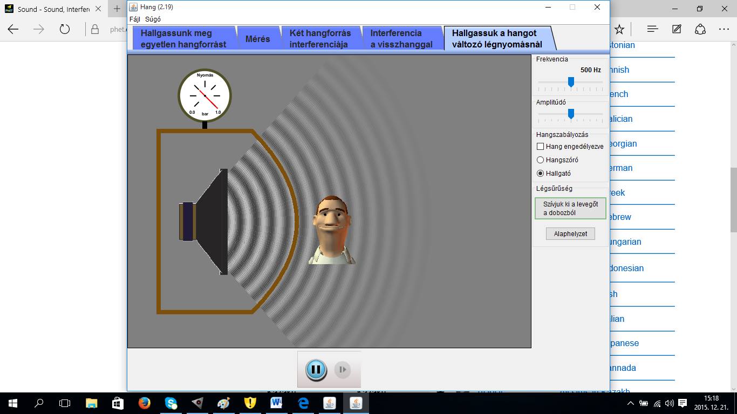Open the Edge Hub panel
Image resolution: width=737 pixels, height=414 pixels.
pos(652,29)
